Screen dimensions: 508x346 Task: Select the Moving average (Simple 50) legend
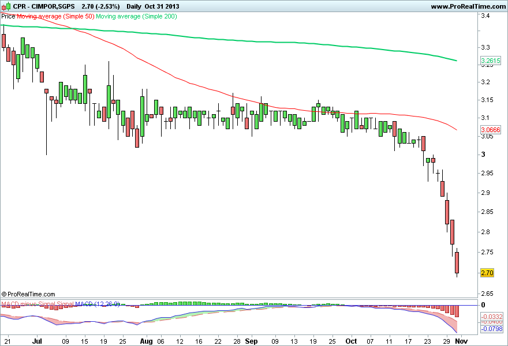(x=55, y=16)
